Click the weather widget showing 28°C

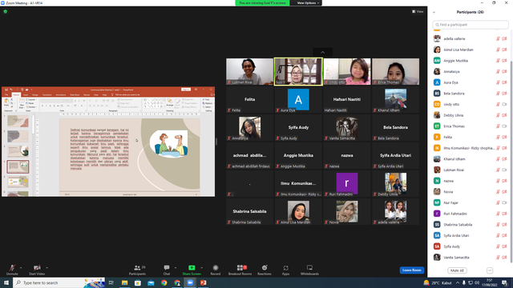pos(438,282)
